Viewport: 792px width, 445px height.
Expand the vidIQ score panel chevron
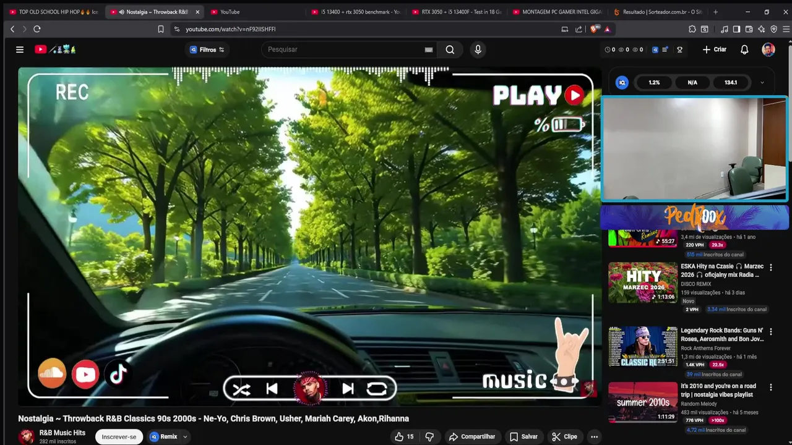tap(762, 82)
